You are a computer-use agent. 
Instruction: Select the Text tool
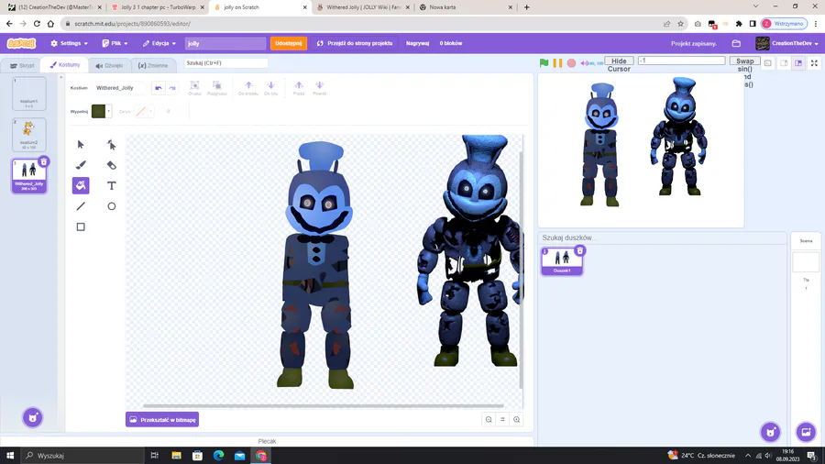[112, 185]
